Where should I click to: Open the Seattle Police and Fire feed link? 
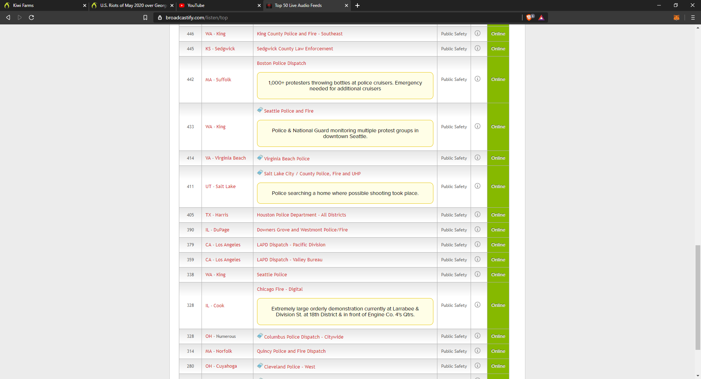pyautogui.click(x=289, y=111)
